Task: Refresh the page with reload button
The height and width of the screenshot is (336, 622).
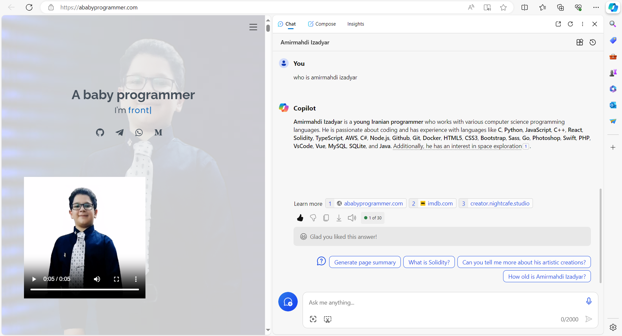Action: 29,7
